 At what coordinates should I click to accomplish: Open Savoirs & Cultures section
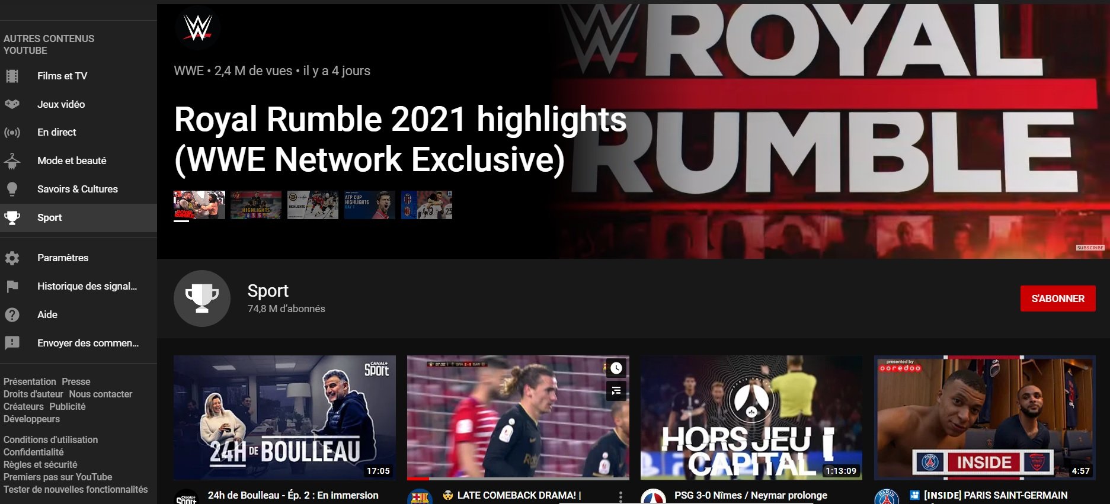78,189
